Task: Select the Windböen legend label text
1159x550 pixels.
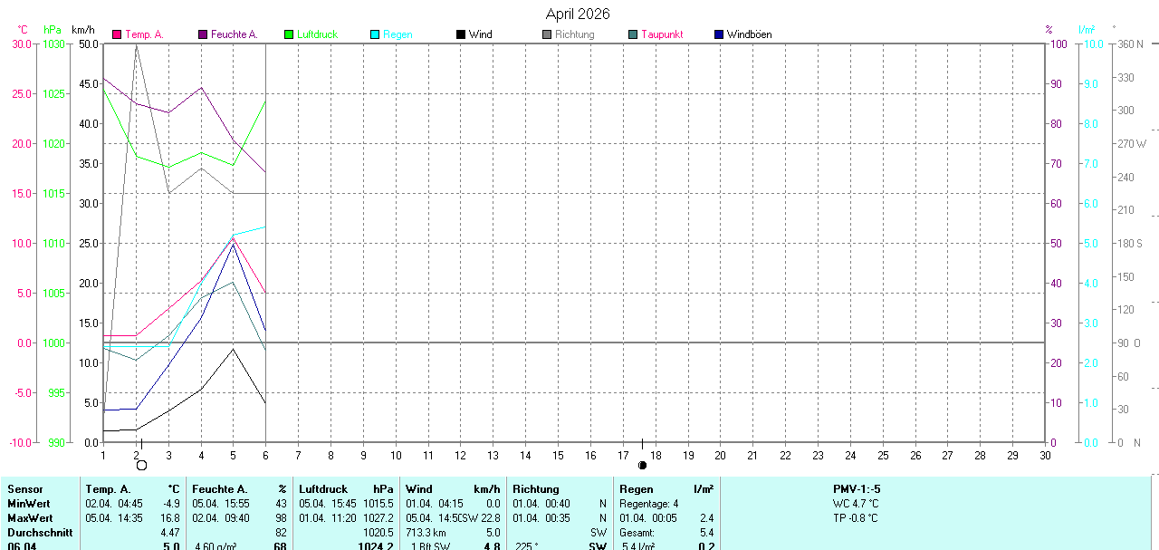Action: point(749,34)
